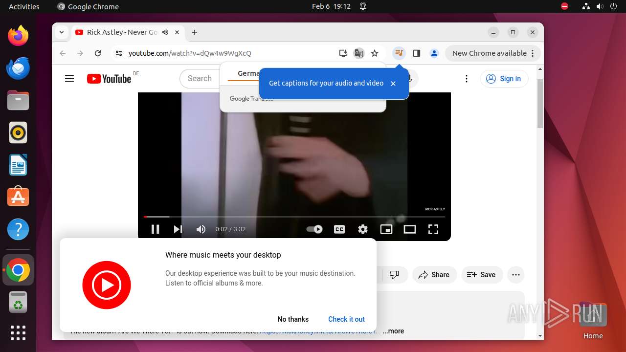Pause the YouTube video
This screenshot has width=626, height=352.
click(155, 229)
